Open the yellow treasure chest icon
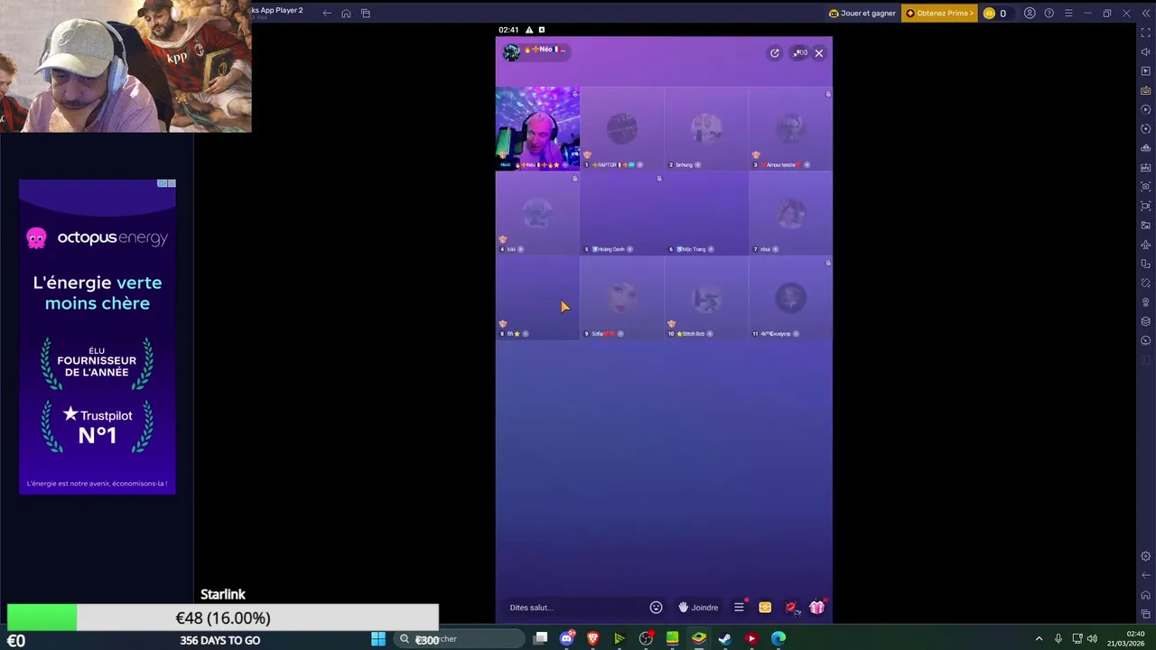1156x650 pixels. (765, 608)
